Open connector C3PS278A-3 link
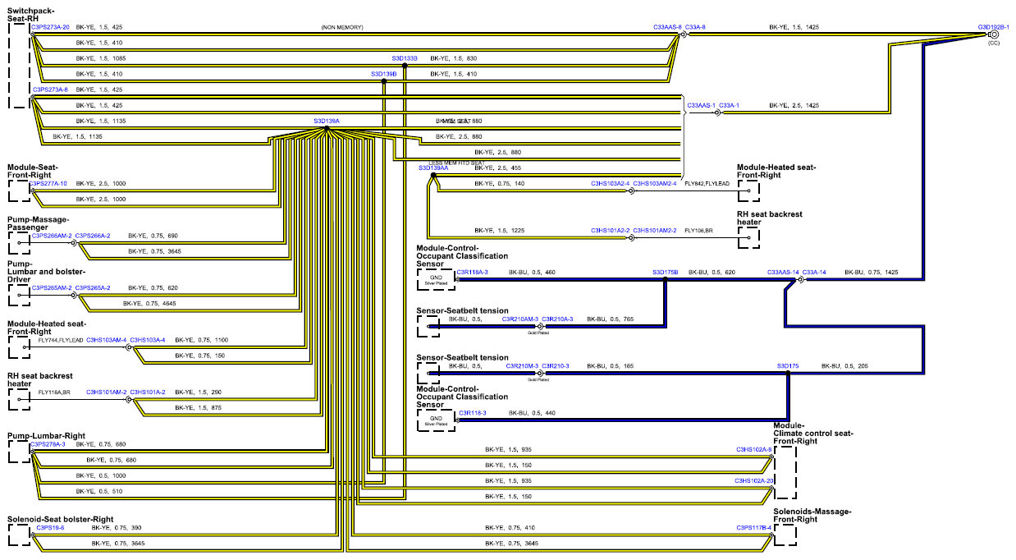 48,444
